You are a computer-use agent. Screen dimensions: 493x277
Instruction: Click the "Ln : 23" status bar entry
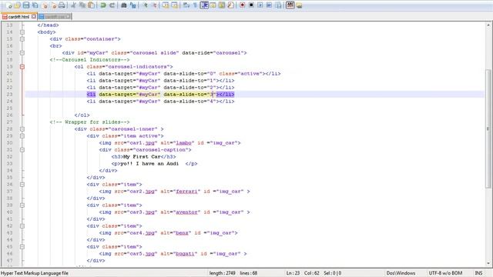tap(293, 273)
